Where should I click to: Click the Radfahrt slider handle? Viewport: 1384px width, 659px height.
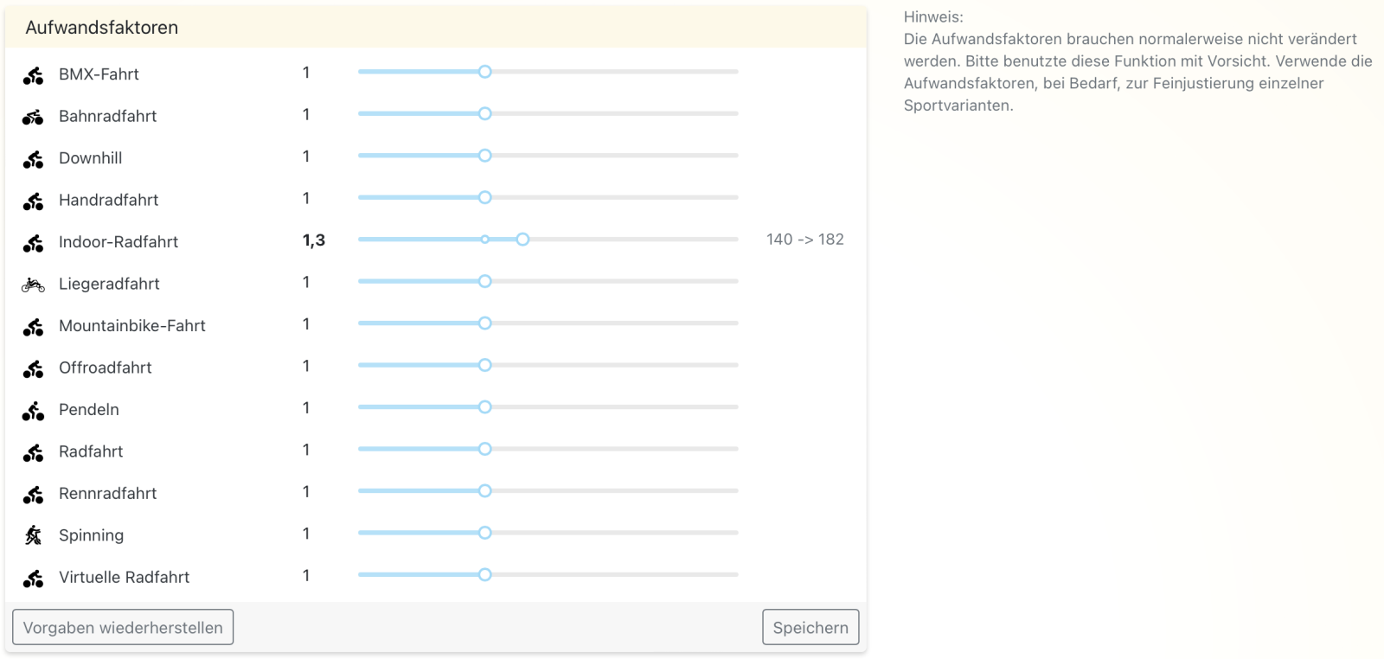click(x=485, y=449)
